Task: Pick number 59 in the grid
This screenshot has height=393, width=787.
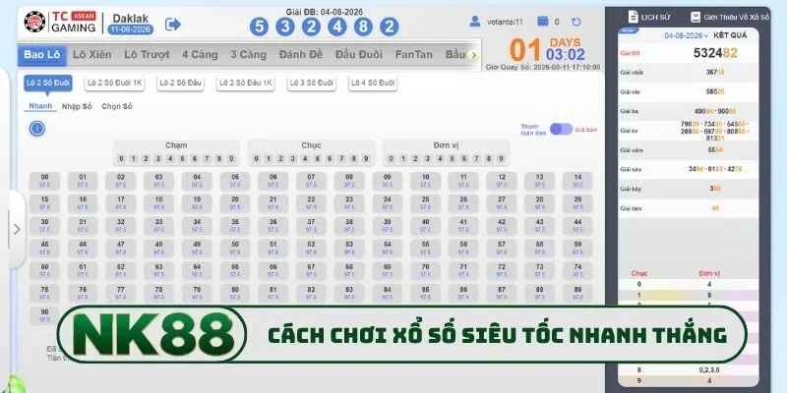Action: pos(577,249)
